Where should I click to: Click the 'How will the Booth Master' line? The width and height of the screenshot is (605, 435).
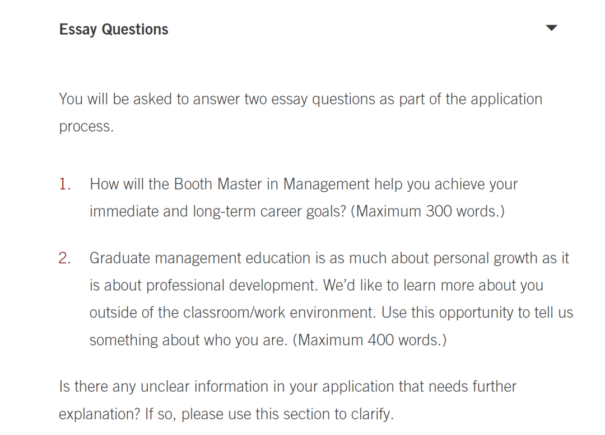tap(304, 184)
